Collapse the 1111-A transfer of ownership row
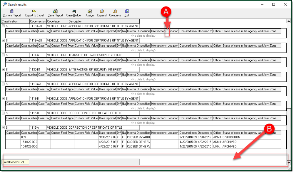294x173 pixels. coord(3,55)
